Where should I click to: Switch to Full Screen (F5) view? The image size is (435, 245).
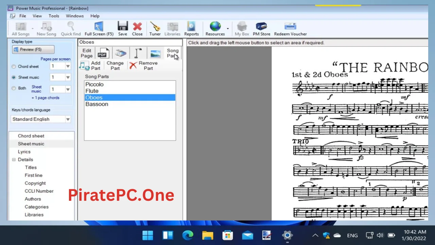[99, 29]
